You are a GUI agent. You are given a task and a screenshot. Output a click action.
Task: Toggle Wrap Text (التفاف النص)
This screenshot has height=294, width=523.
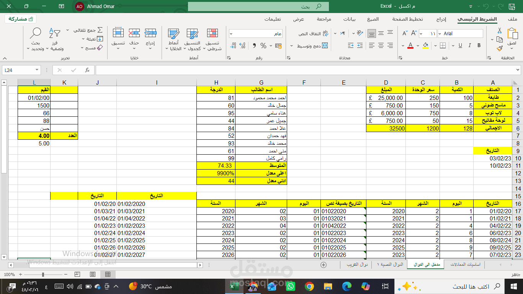click(x=314, y=34)
